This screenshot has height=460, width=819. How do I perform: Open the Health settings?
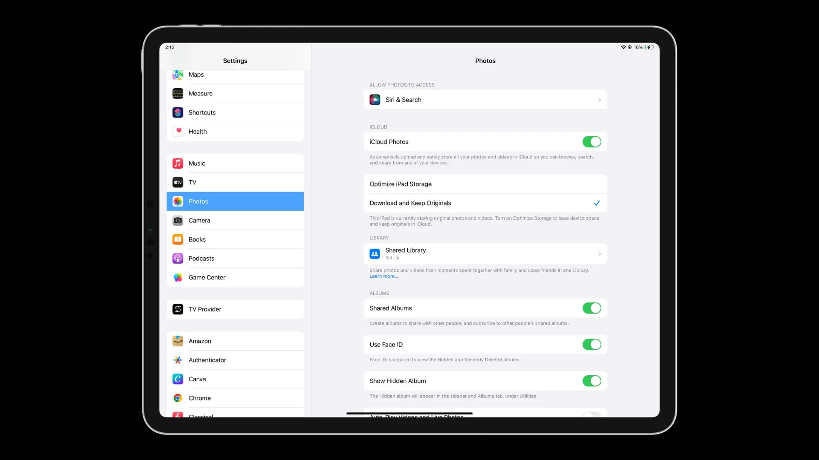pos(235,132)
